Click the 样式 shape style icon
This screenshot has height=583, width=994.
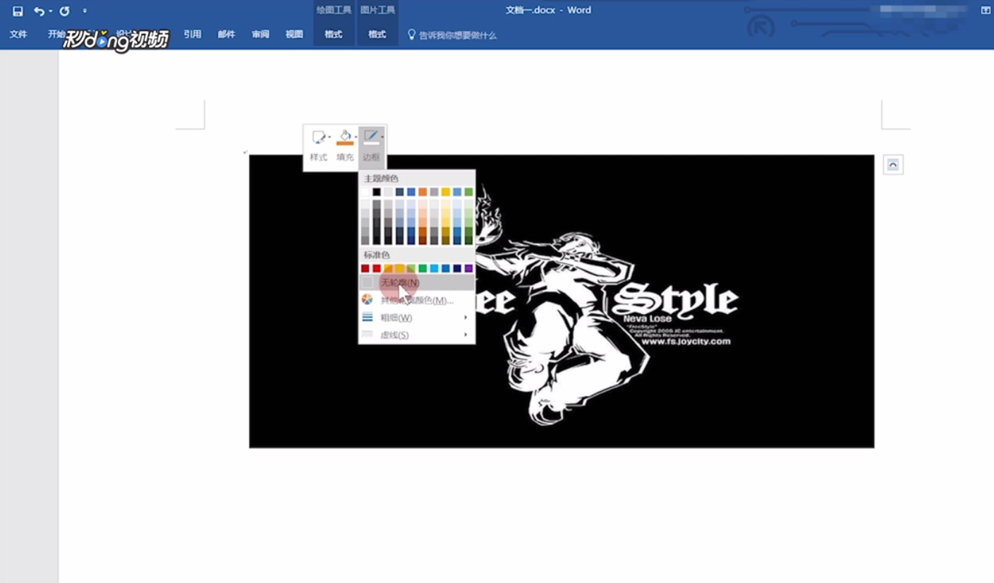(318, 137)
